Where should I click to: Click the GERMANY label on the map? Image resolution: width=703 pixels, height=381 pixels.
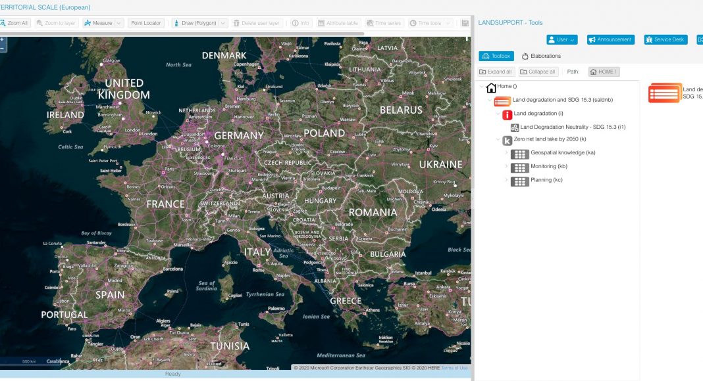[238, 135]
